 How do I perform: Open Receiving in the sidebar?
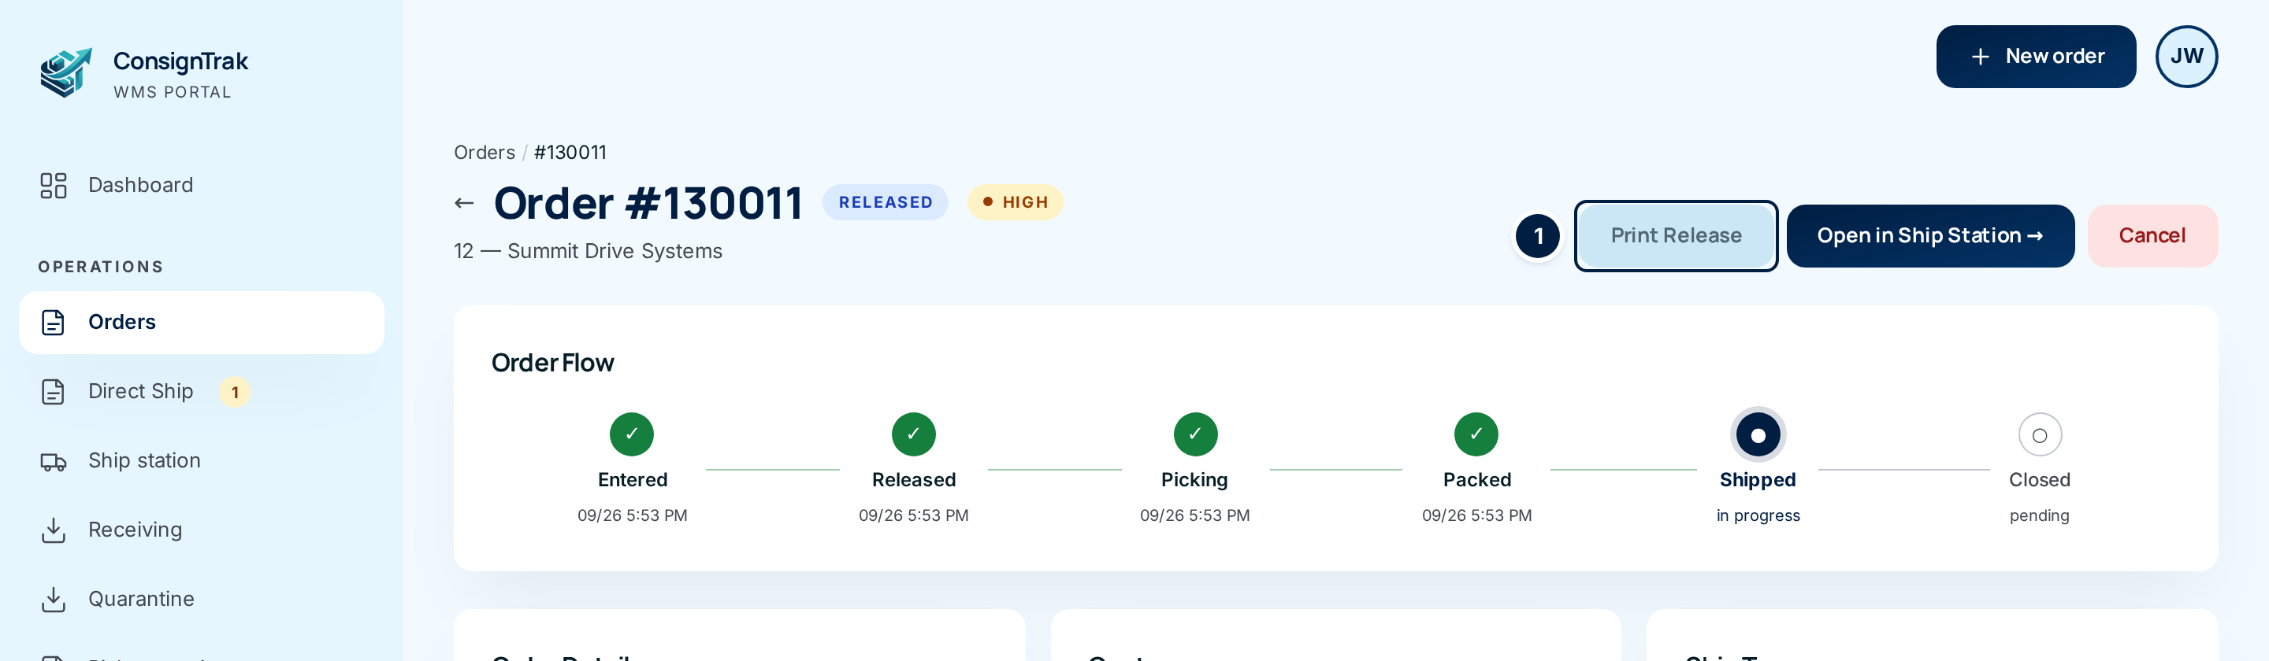click(202, 530)
